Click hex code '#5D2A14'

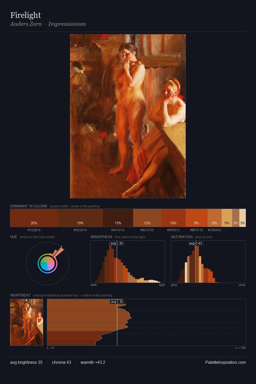click(80, 230)
